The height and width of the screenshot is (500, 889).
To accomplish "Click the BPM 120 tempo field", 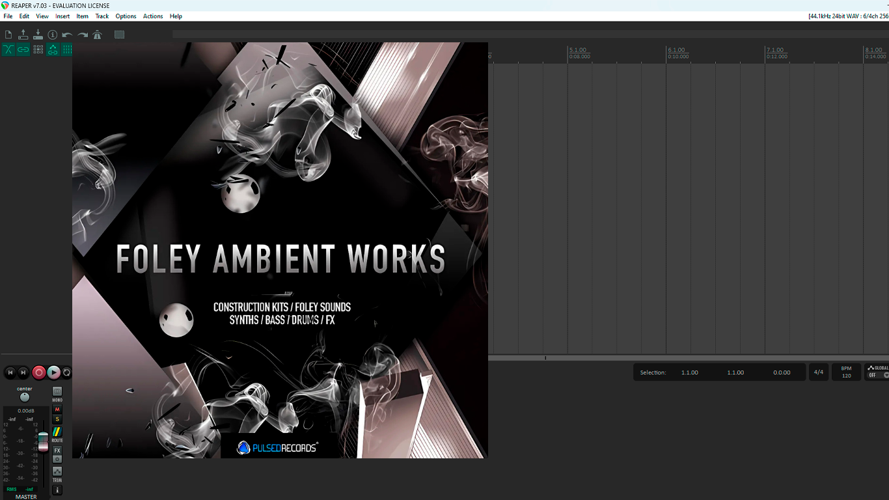I will tap(847, 372).
